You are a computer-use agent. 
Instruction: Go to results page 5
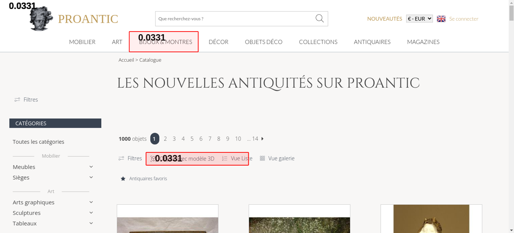click(192, 139)
